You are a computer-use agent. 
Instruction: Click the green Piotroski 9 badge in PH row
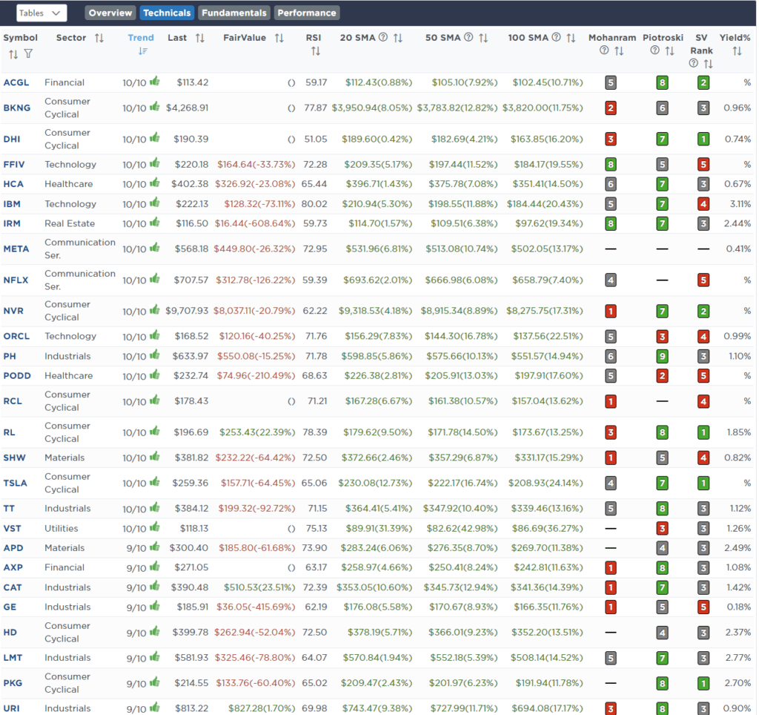(x=663, y=356)
